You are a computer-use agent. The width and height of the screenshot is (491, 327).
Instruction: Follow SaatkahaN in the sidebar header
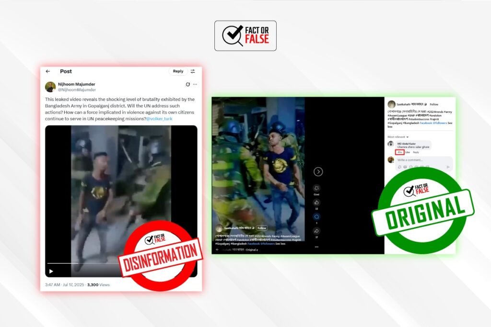pos(434,104)
